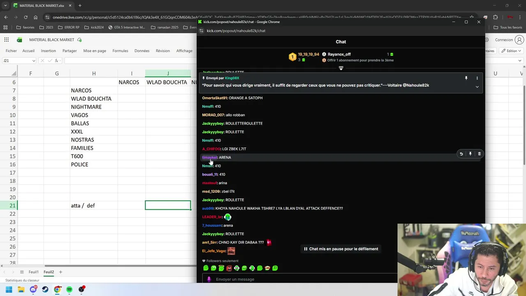Open the Données ribbon tab
This screenshot has height=296, width=526.
(142, 51)
